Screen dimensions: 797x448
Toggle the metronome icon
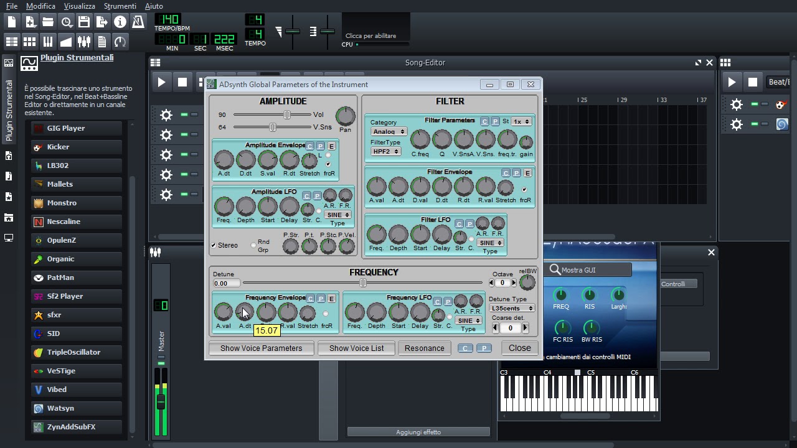(x=138, y=22)
